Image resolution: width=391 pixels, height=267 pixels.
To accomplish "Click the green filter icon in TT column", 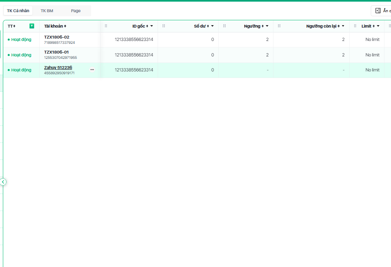I will pyautogui.click(x=32, y=26).
